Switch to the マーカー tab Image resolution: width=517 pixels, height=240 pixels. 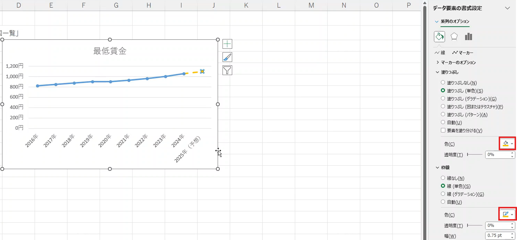point(463,53)
